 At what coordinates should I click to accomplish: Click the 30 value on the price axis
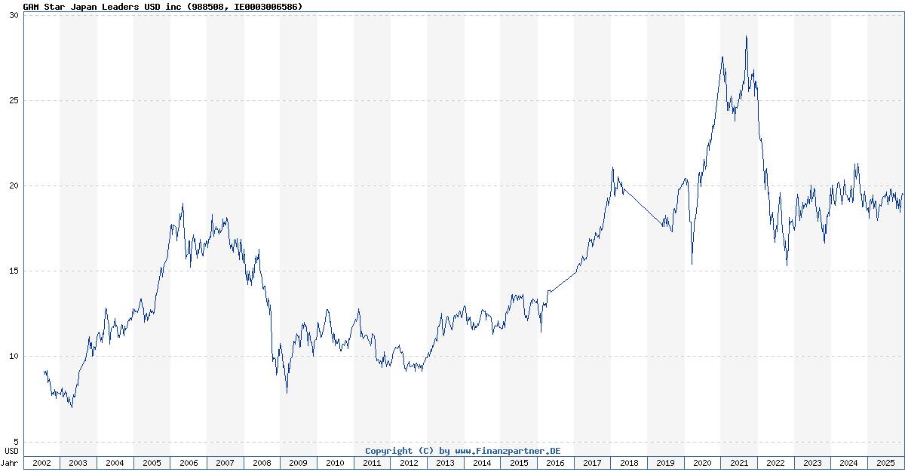[x=13, y=16]
